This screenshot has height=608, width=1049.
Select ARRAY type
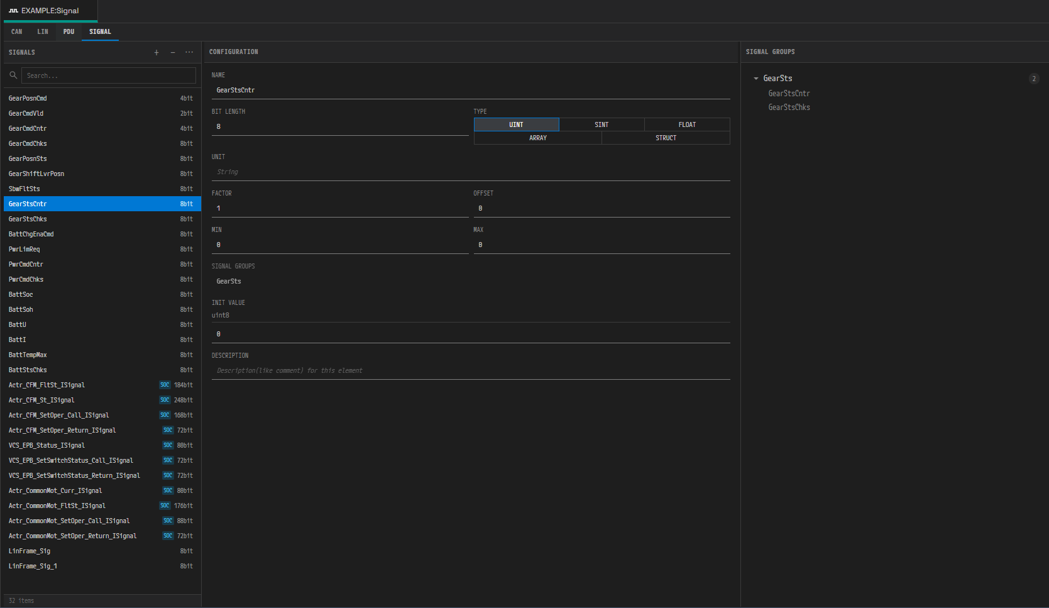click(538, 138)
